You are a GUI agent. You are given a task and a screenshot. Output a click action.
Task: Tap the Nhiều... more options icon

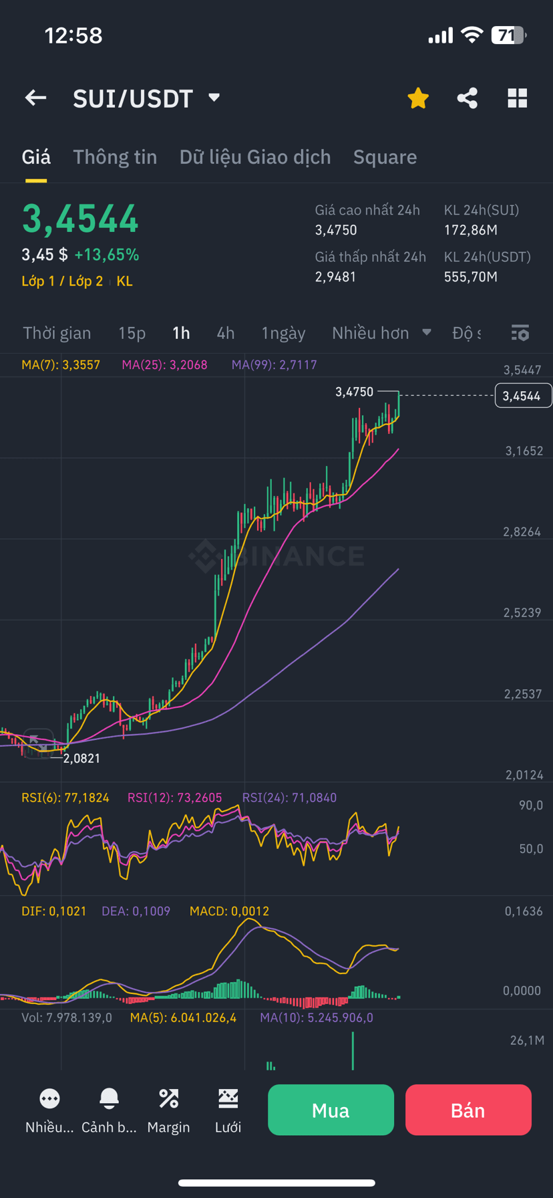click(49, 1098)
